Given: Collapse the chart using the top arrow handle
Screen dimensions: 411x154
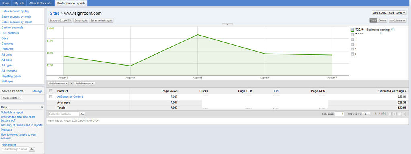Looking at the screenshot, I should [227, 24].
